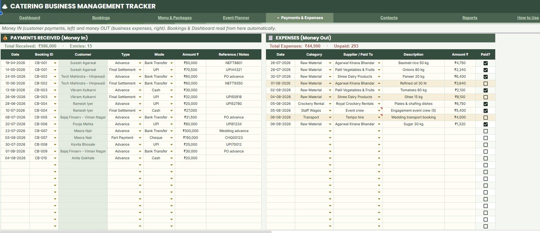Viewport: 540px width, 233px height.
Task: Click the receipt icon in Expenses header
Action: (270, 38)
